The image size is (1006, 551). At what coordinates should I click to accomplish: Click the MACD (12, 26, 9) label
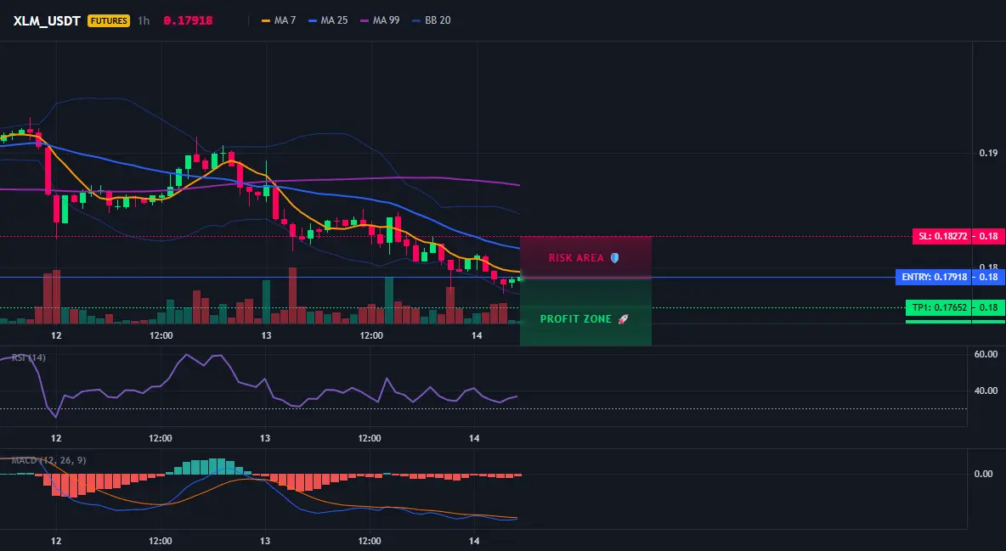(48, 460)
